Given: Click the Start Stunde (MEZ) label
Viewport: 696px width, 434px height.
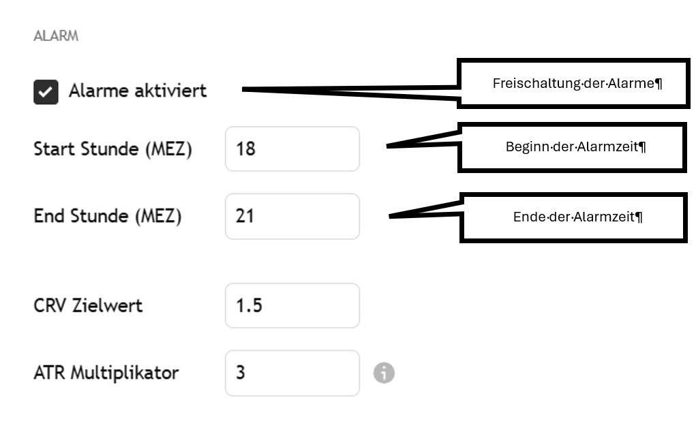Looking at the screenshot, I should (x=113, y=149).
